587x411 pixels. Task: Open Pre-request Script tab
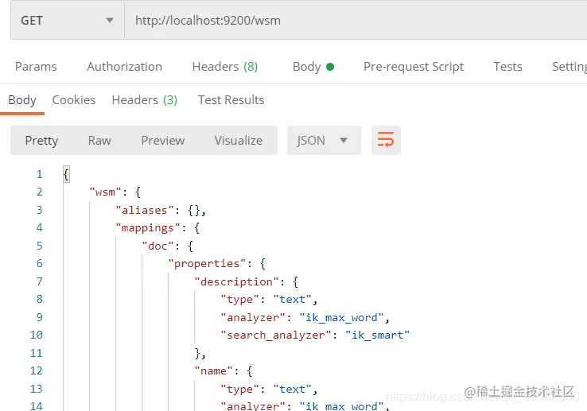[414, 67]
